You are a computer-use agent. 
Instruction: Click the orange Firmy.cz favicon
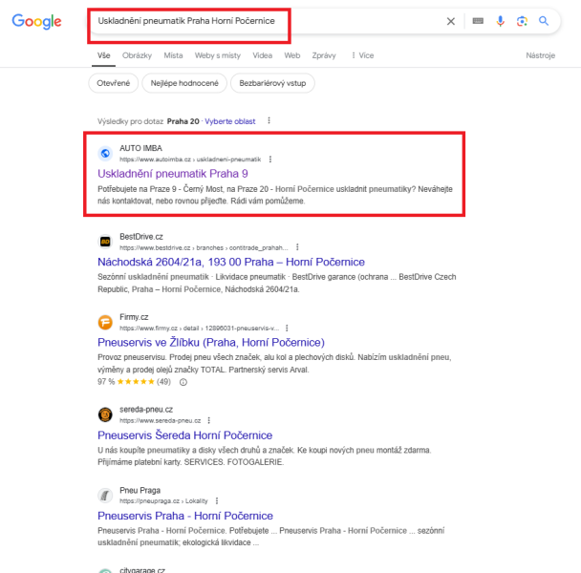105,322
